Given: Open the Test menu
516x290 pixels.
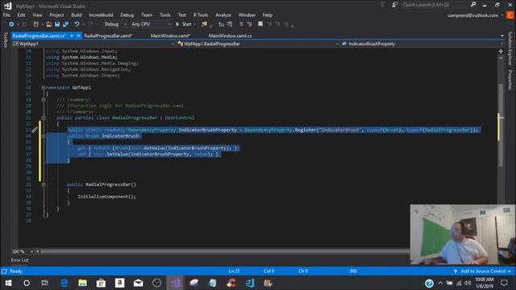Looking at the screenshot, I should (182, 15).
